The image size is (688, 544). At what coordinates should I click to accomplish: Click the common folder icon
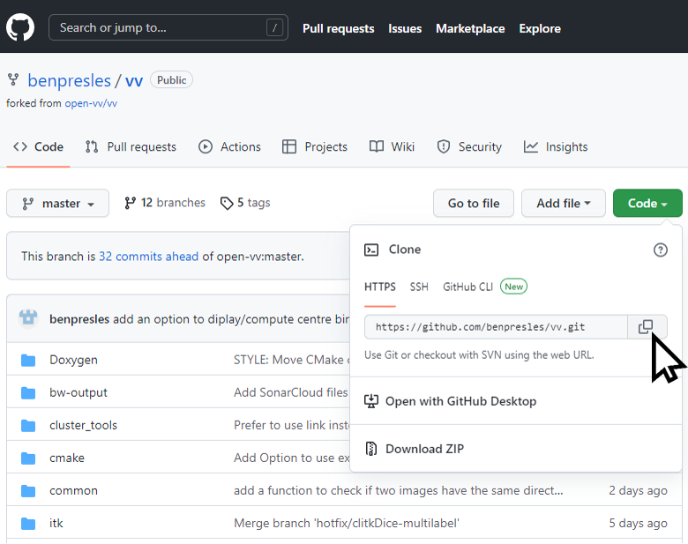28,491
